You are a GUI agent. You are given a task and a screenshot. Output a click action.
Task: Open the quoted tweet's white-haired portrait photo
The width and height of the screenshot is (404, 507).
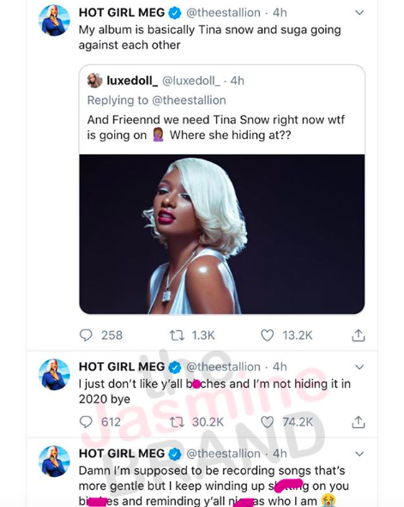222,234
